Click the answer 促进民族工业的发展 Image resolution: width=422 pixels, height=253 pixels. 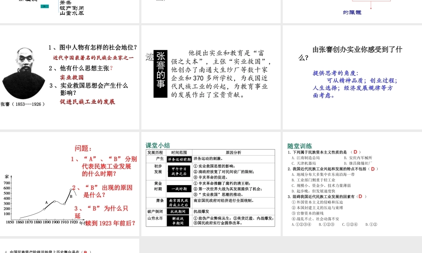pyautogui.click(x=87, y=102)
